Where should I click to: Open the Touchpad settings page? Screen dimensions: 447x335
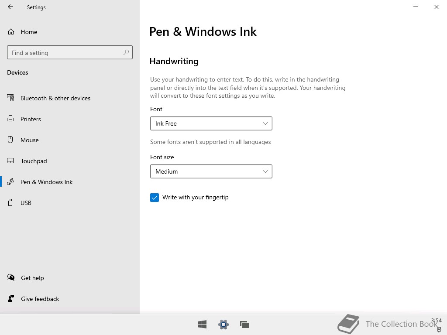coord(70,161)
